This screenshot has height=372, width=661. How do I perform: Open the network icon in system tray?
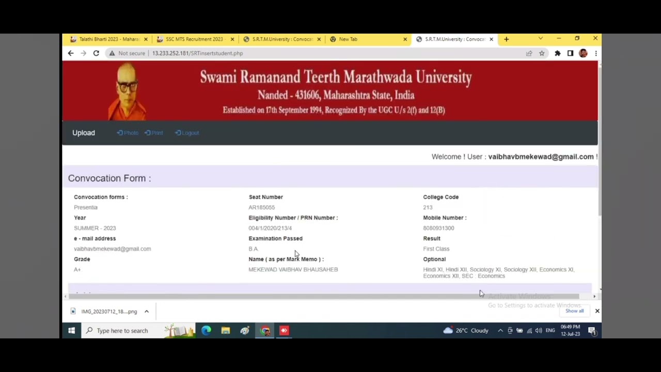[x=529, y=331]
